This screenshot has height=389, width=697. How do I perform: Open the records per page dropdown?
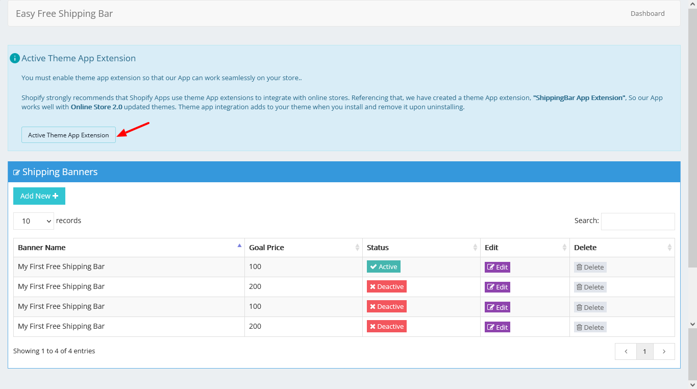click(x=33, y=221)
